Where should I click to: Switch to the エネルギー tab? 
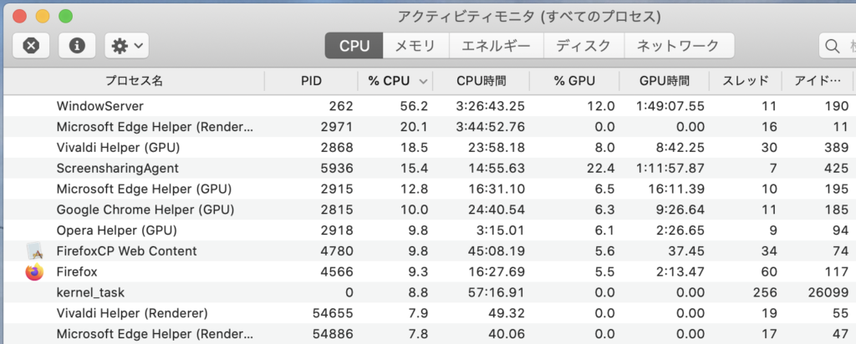pyautogui.click(x=497, y=46)
